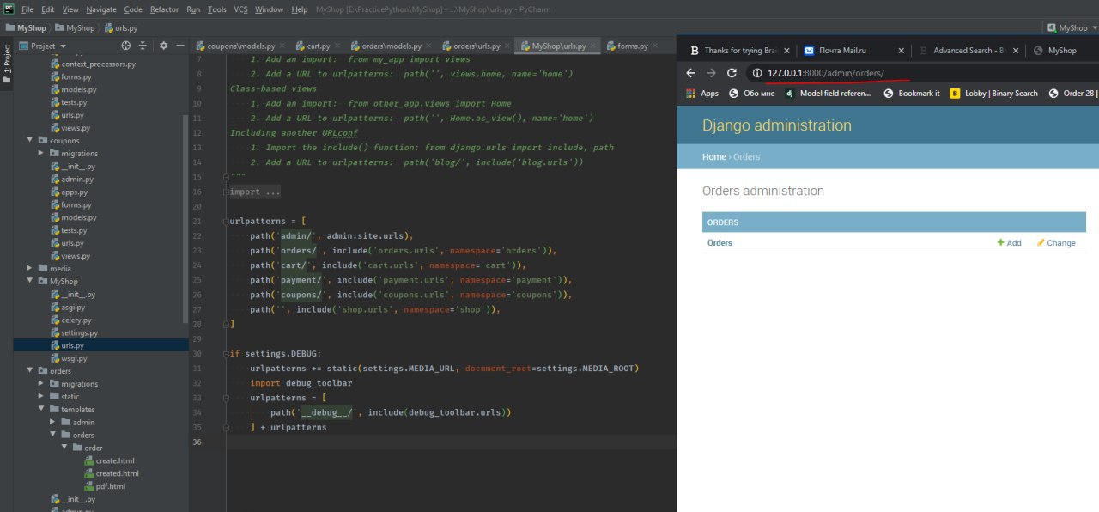Click the Orders model link

pos(720,243)
